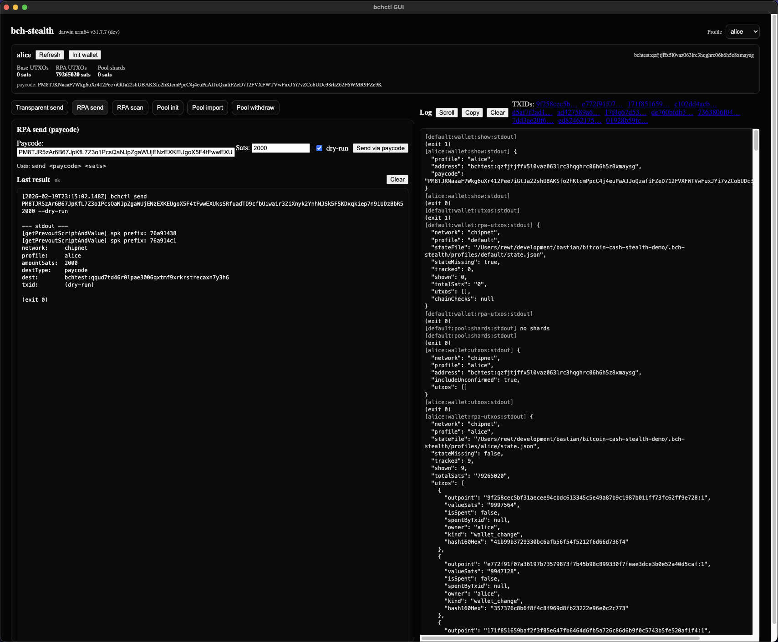Viewport: 778px width, 642px height.
Task: Open the Pool withdraw tab
Action: click(x=255, y=108)
